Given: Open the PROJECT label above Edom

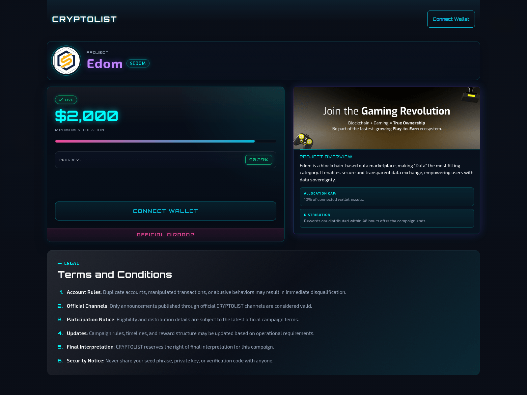Looking at the screenshot, I should [97, 52].
